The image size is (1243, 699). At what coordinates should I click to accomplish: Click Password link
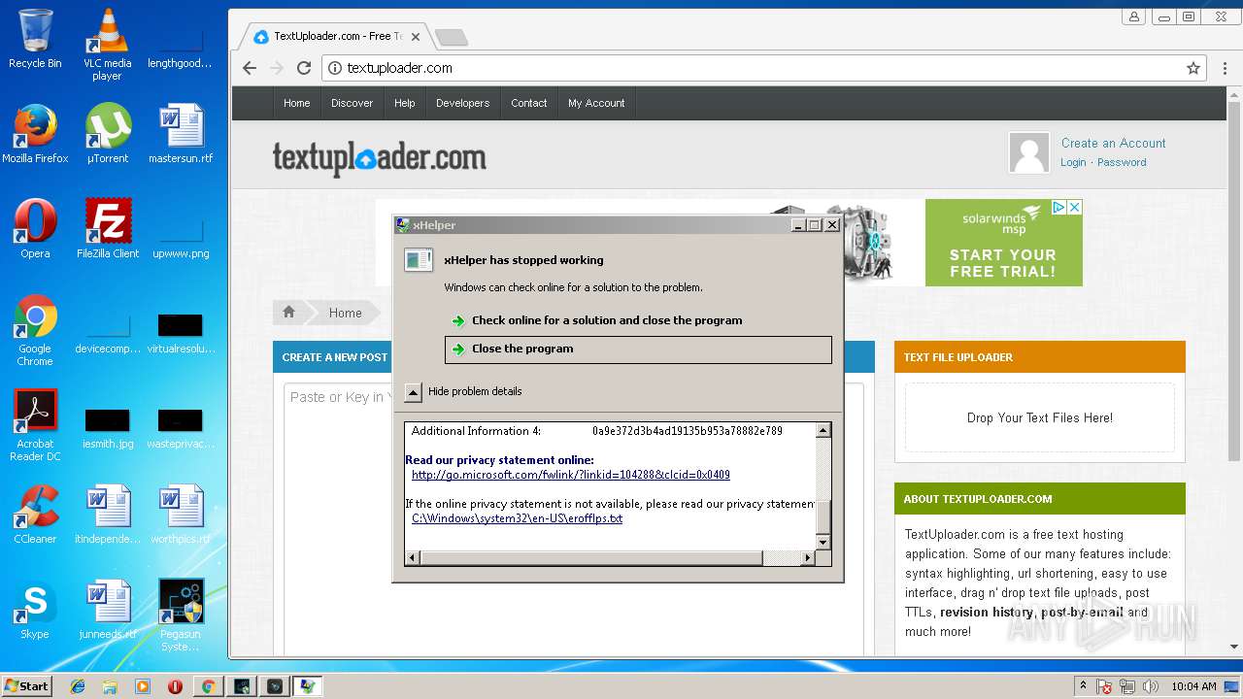tap(1122, 162)
